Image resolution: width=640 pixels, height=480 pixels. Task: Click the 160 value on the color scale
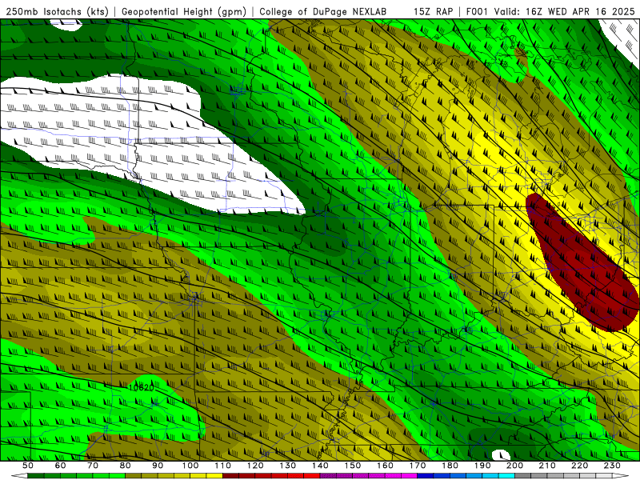(x=385, y=466)
